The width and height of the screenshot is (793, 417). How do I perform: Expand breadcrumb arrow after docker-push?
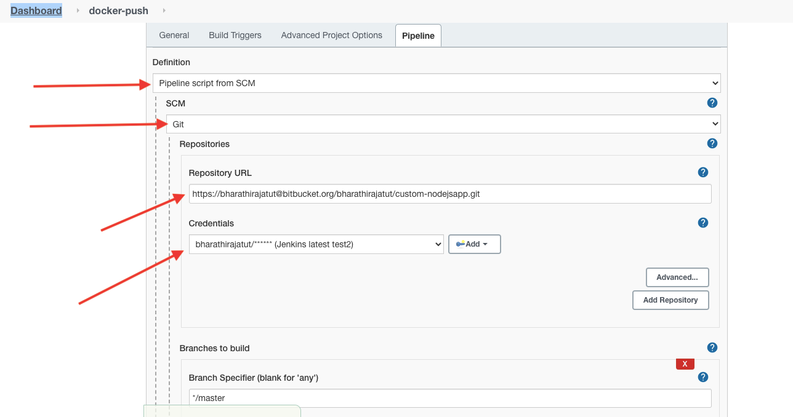164,10
